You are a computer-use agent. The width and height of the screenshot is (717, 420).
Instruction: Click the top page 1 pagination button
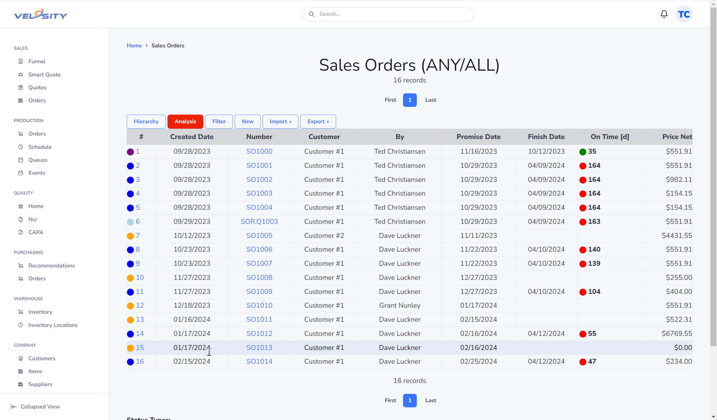click(x=410, y=100)
